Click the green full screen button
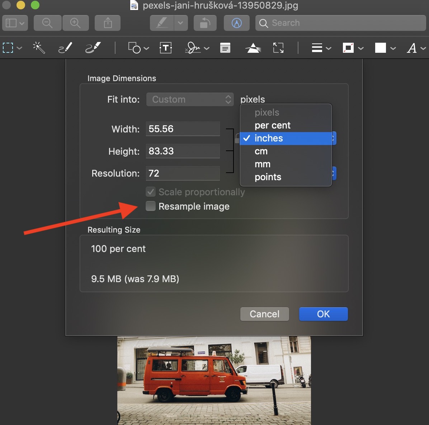The image size is (429, 425). (35, 5)
